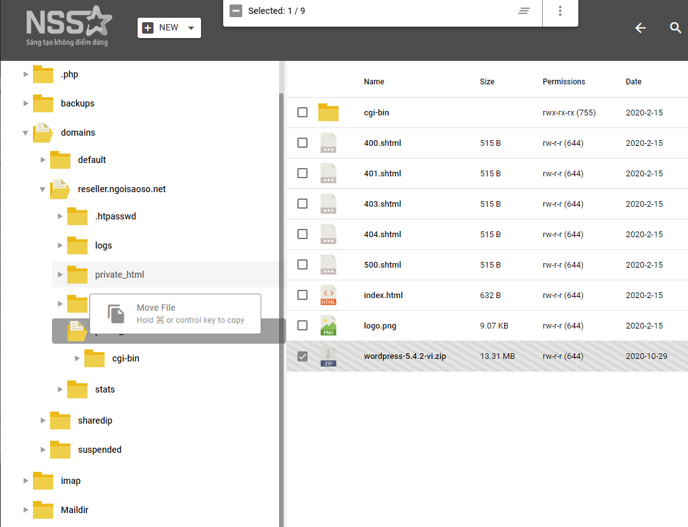Click the ZIP icon of wordpress-5.4.2-vi.zip

[x=328, y=356]
